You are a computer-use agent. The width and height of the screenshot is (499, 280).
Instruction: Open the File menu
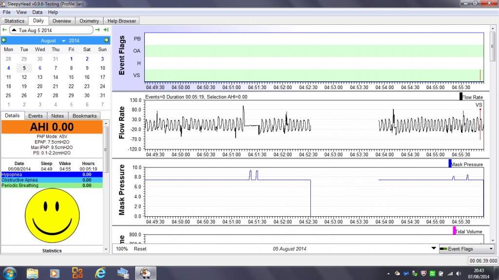coord(7,12)
